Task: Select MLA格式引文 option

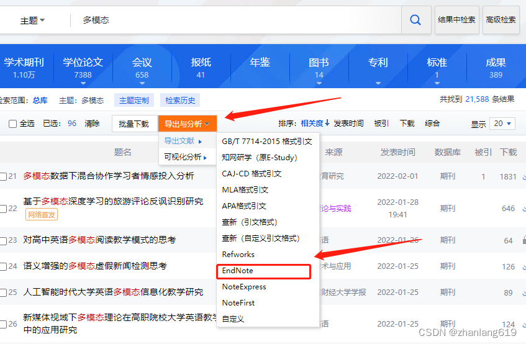Action: click(245, 190)
